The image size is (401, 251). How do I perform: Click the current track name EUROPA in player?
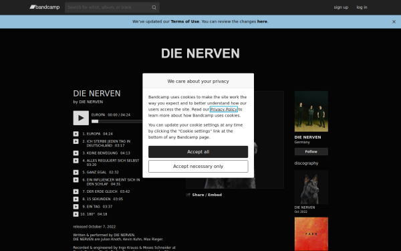tap(98, 114)
